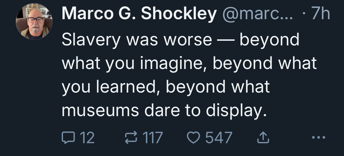
Task: Open the three-dot more options menu
Action: coord(317,137)
